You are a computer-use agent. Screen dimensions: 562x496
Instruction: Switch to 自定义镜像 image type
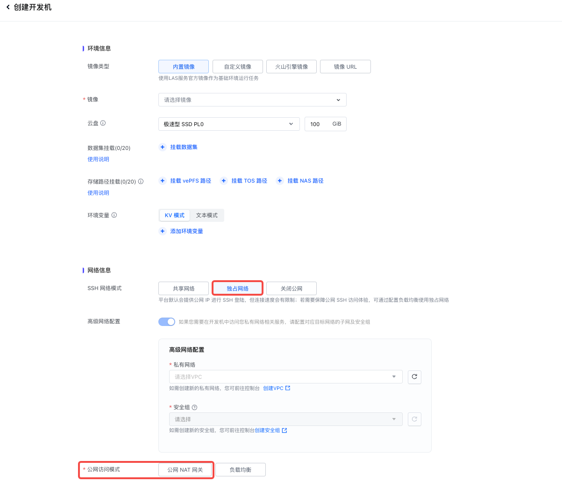click(x=237, y=67)
